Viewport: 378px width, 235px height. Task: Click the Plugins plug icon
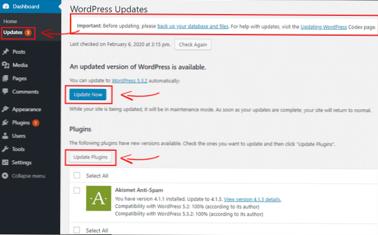click(5, 122)
